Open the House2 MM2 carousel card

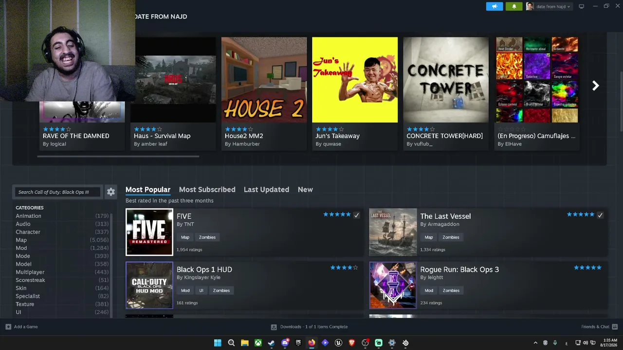(x=264, y=93)
